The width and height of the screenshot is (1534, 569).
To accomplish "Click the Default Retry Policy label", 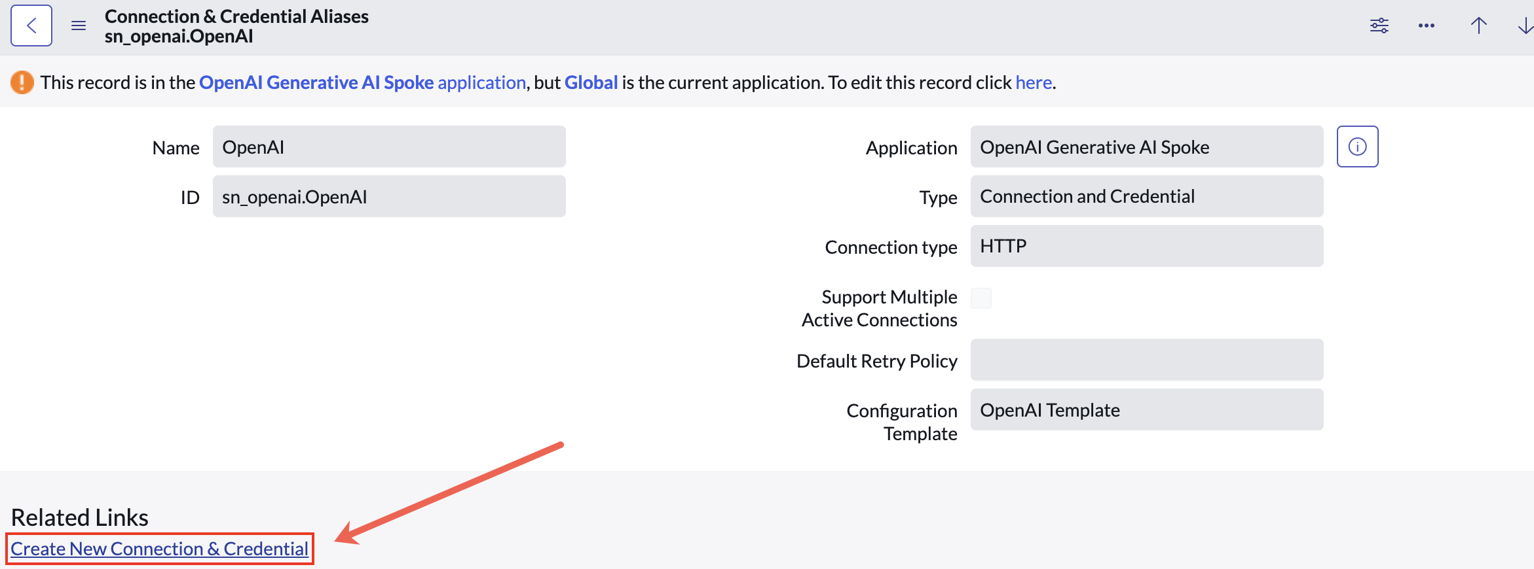I will click(x=877, y=361).
